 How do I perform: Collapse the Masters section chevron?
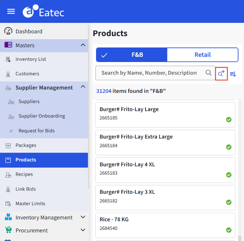[83, 45]
